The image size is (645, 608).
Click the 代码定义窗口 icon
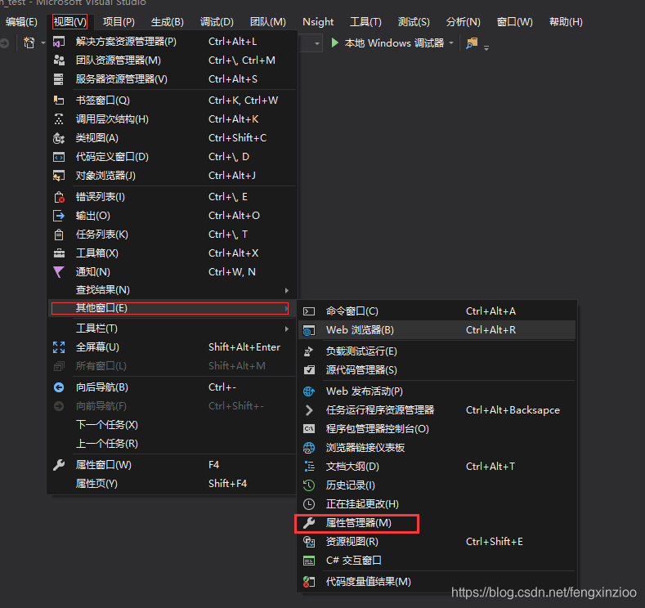pyautogui.click(x=59, y=157)
